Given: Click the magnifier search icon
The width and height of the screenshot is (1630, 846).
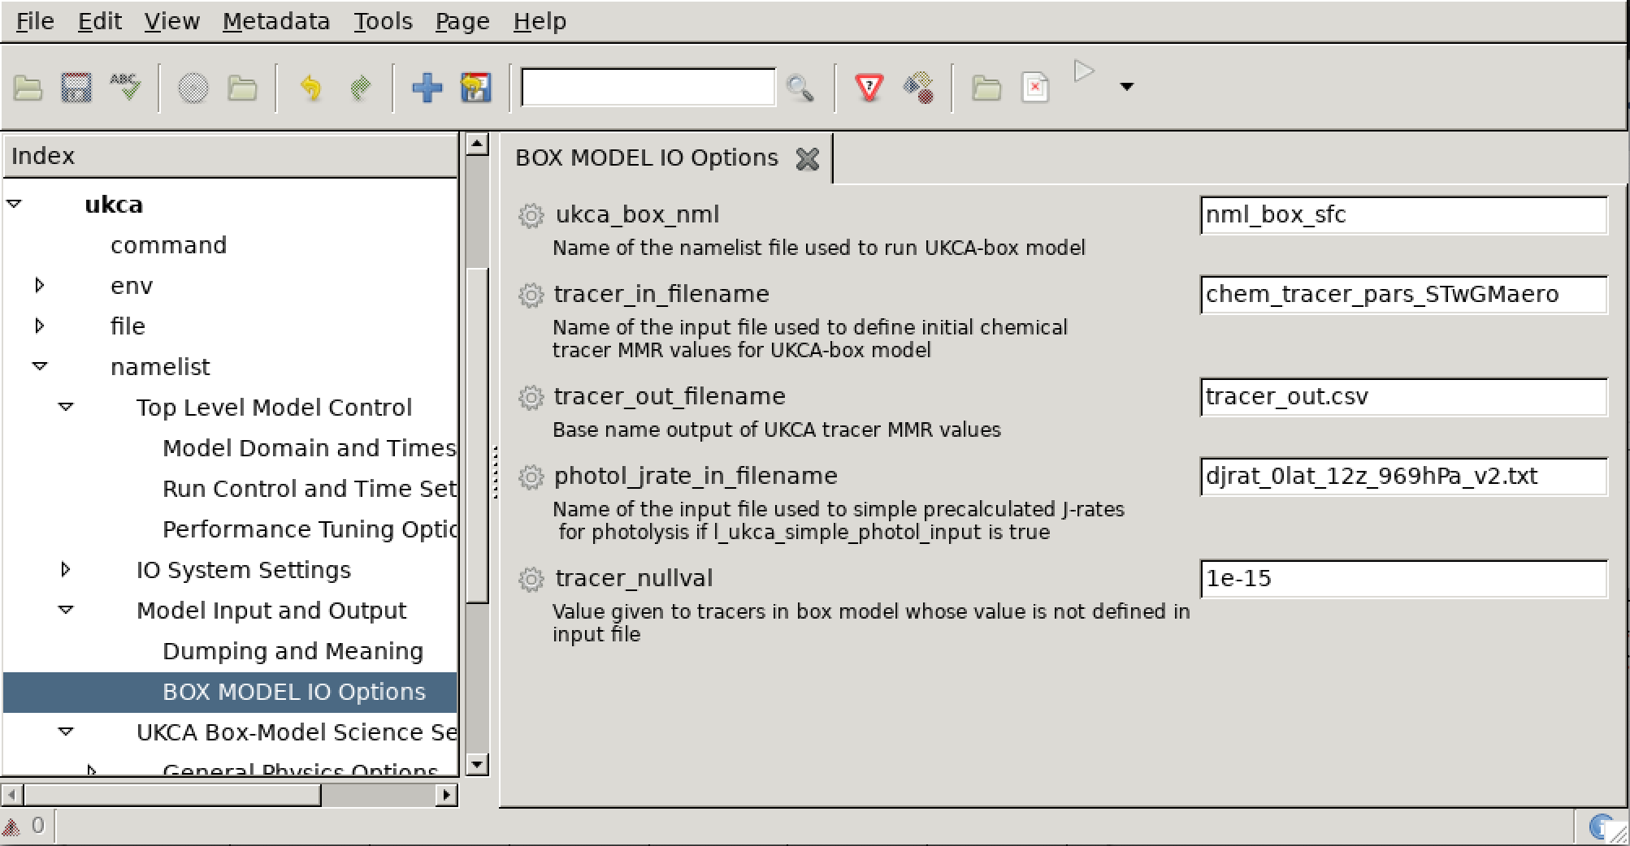Looking at the screenshot, I should pyautogui.click(x=800, y=88).
